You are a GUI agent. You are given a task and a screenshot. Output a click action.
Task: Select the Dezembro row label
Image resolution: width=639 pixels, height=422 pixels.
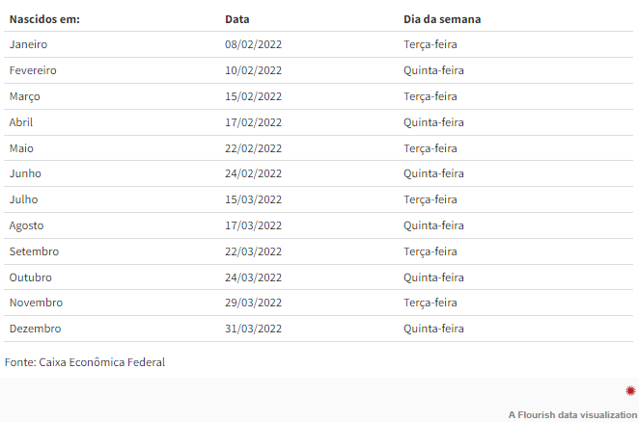pyautogui.click(x=35, y=330)
